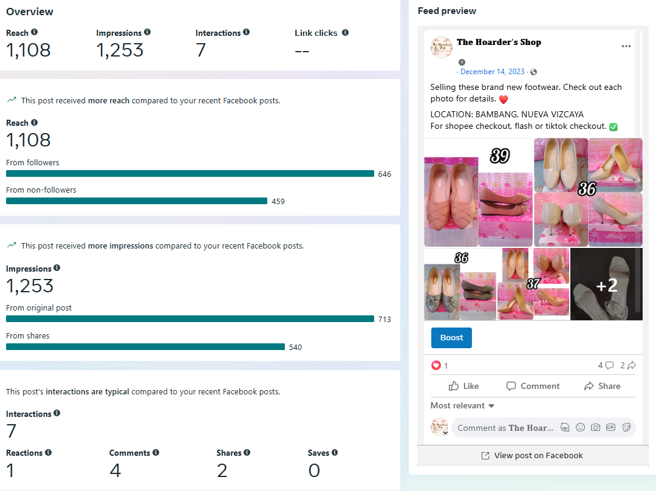Click the heart reaction icon under the post
This screenshot has width=656, height=491.
(436, 366)
